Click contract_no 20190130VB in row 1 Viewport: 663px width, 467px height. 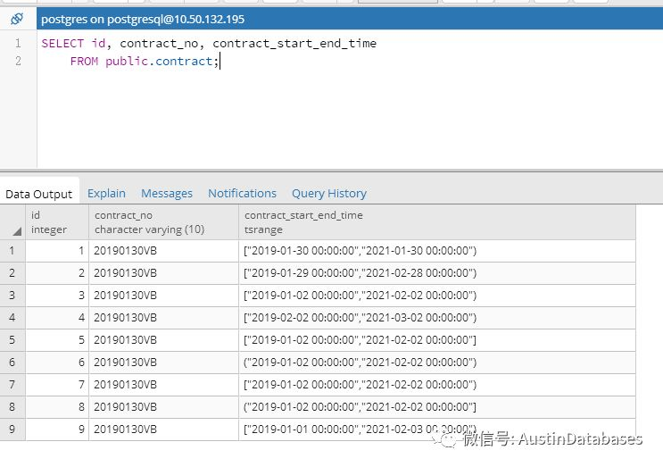(x=163, y=251)
